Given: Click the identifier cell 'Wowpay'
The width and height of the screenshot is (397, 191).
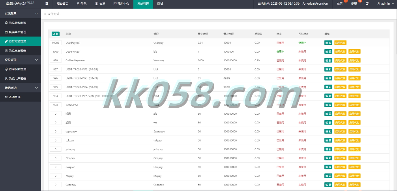Looking at the screenshot, I should (x=158, y=61).
